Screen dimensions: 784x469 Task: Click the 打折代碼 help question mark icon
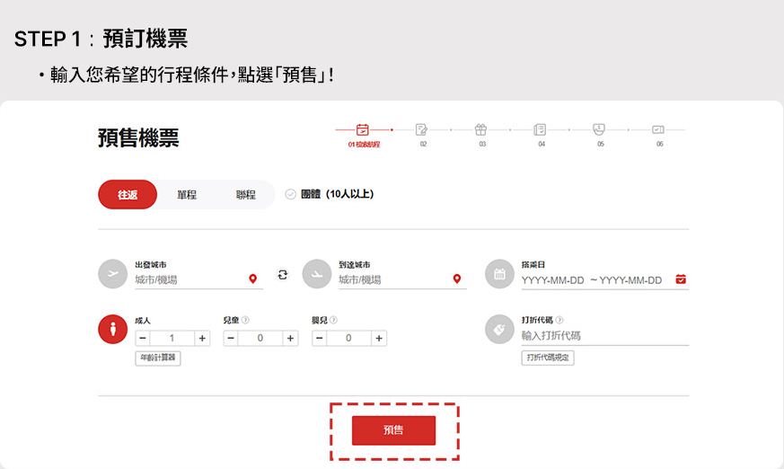[x=559, y=320]
